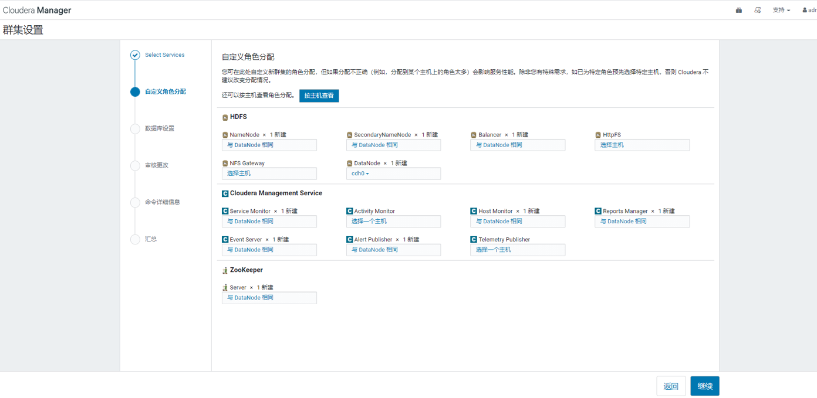Click the ZooKeeper section heading text
The height and width of the screenshot is (398, 817).
click(247, 270)
